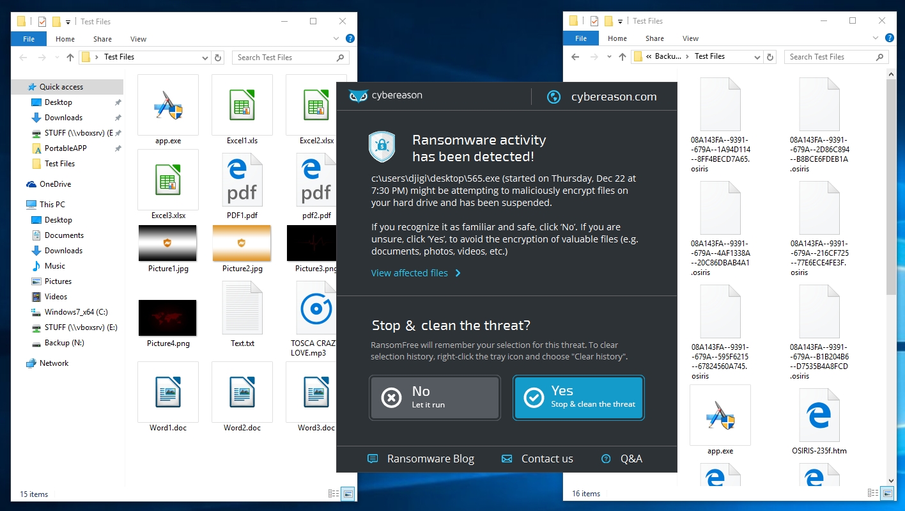The width and height of the screenshot is (905, 511).
Task: Click Yes to stop and clean the threat
Action: pos(578,397)
